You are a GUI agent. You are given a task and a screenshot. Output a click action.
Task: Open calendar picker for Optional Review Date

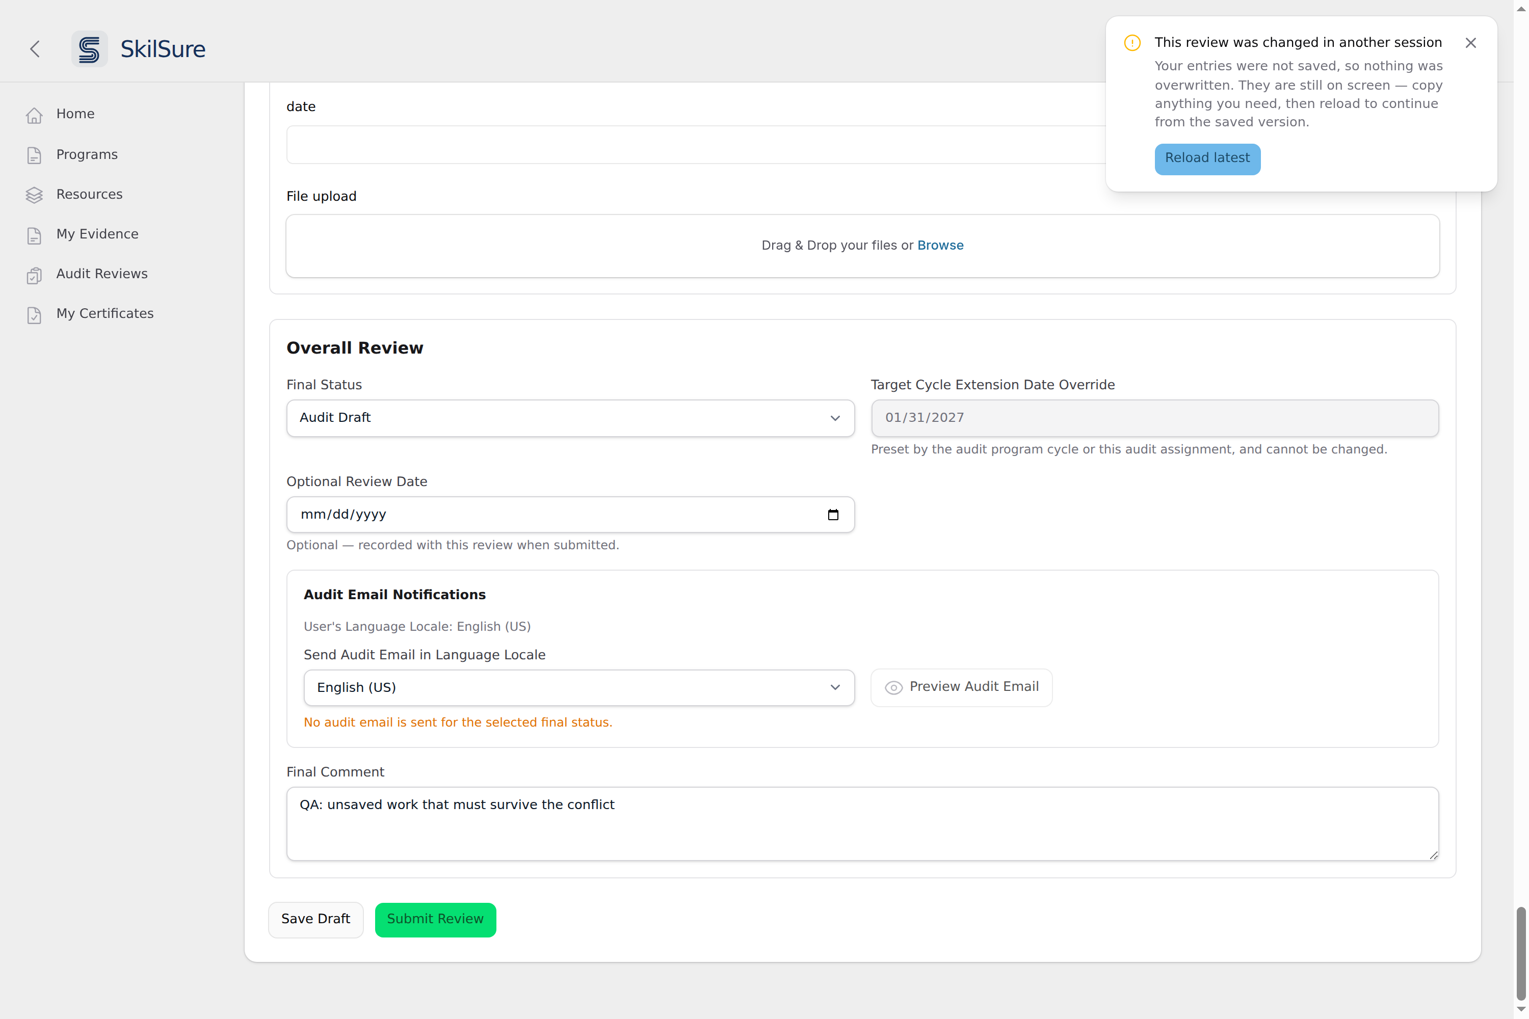tap(833, 515)
